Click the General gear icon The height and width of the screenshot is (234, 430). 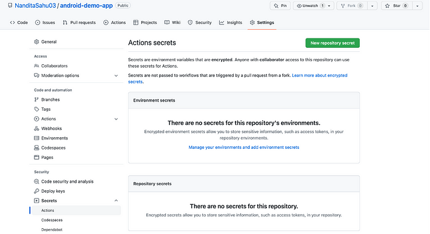pyautogui.click(x=36, y=41)
